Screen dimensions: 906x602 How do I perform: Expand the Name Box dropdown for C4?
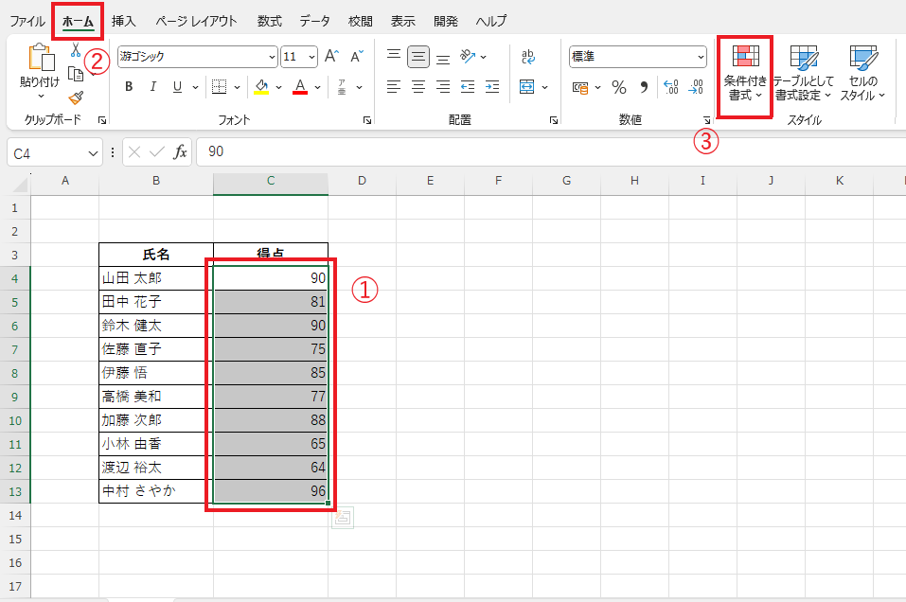point(93,153)
